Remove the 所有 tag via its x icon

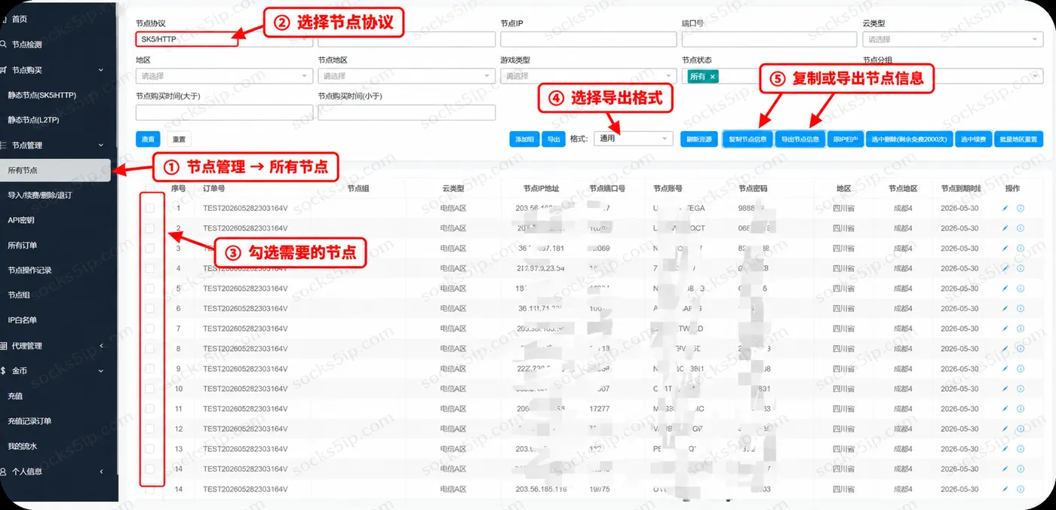coord(712,76)
